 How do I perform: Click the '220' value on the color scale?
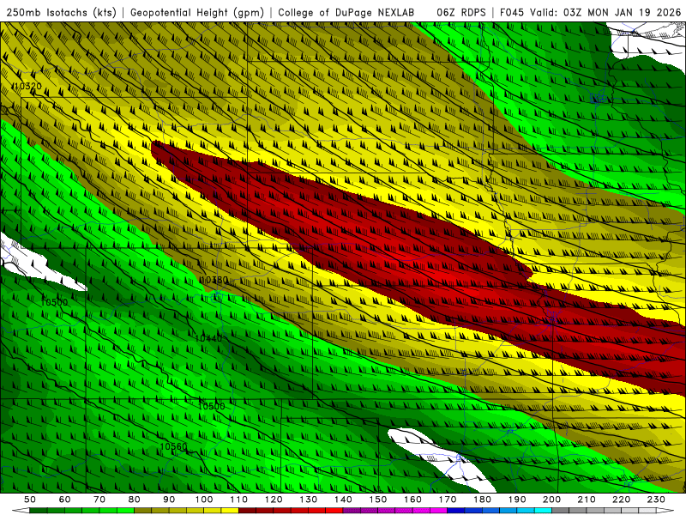pyautogui.click(x=621, y=500)
